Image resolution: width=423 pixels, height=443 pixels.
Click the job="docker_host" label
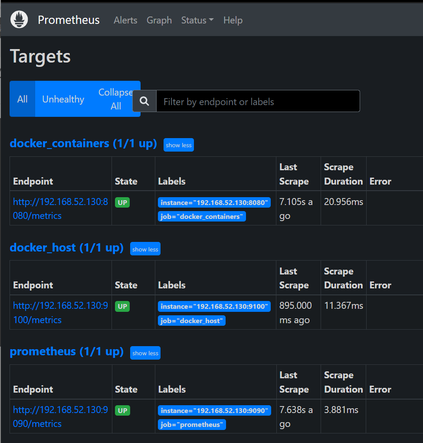coord(192,321)
